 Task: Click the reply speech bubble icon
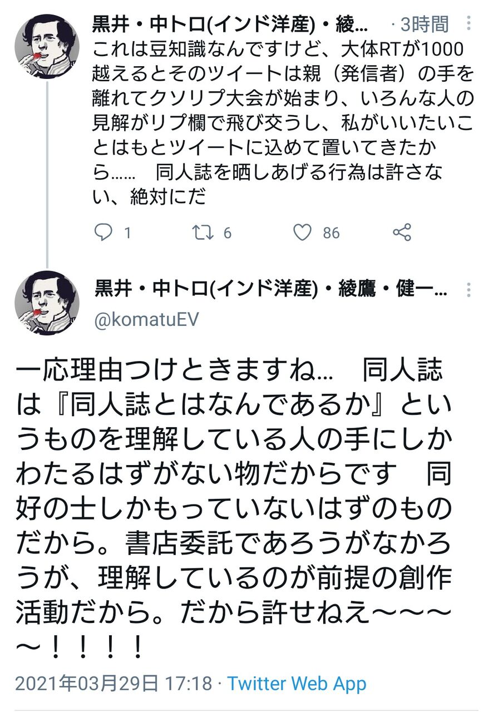tap(103, 232)
